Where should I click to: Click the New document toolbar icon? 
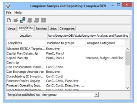(x=9, y=20)
